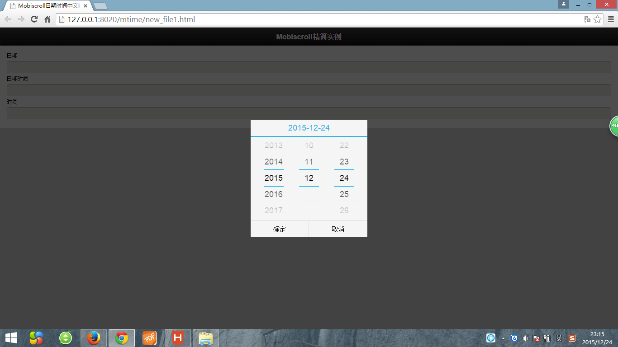Reload the current page
Image resolution: width=618 pixels, height=347 pixels.
click(x=34, y=19)
